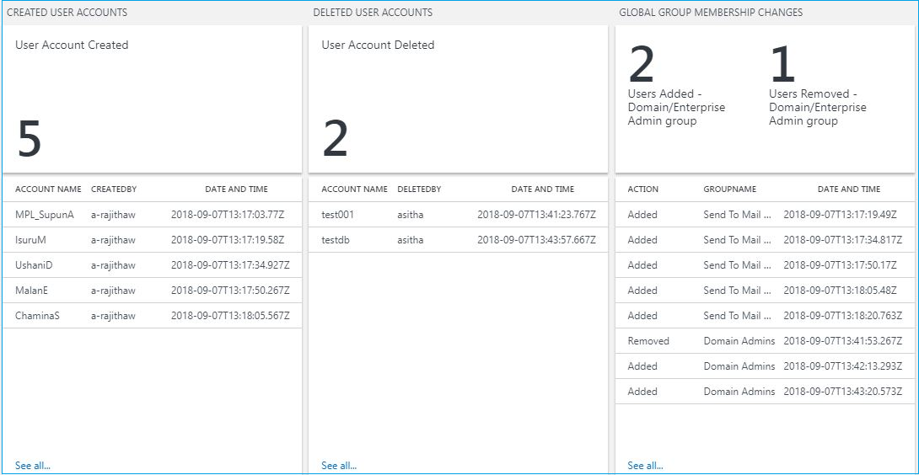Screen dimensions: 919x475
Task: Open See all link under Created User Accounts
Action: [33, 466]
